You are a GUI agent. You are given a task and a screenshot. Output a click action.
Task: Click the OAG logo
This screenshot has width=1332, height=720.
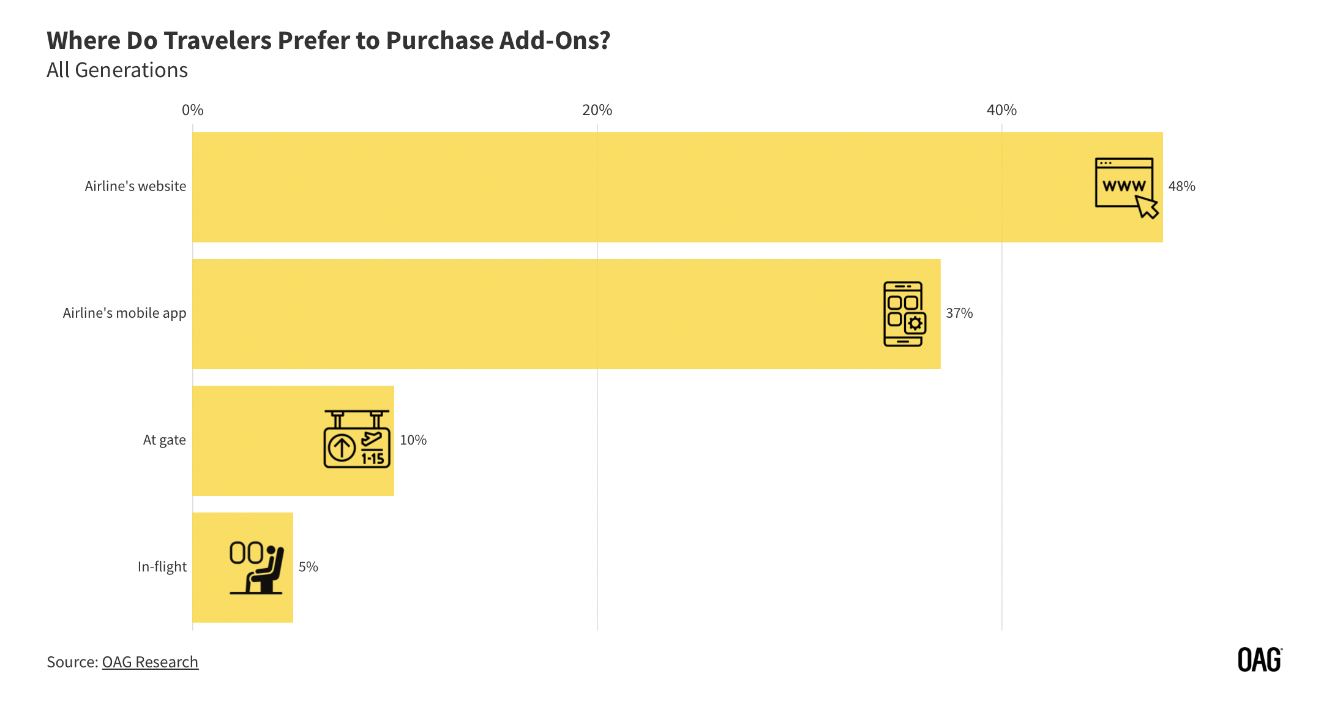[x=1259, y=660]
